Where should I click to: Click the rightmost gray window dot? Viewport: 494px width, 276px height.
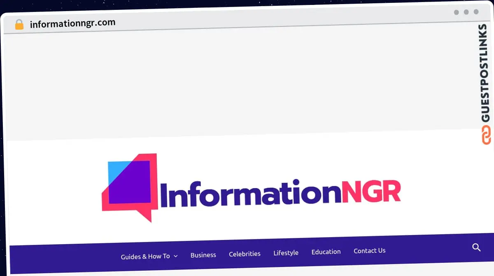476,12
